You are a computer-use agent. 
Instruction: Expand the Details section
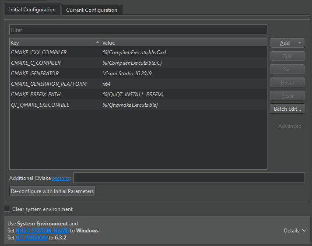[295, 231]
